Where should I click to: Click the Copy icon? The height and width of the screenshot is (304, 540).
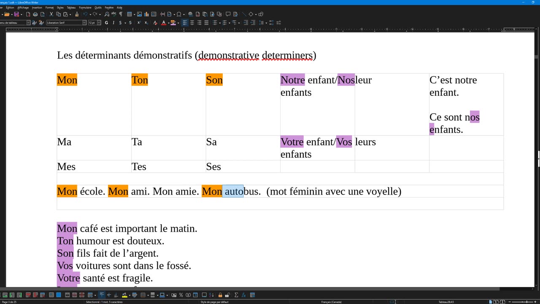58,14
